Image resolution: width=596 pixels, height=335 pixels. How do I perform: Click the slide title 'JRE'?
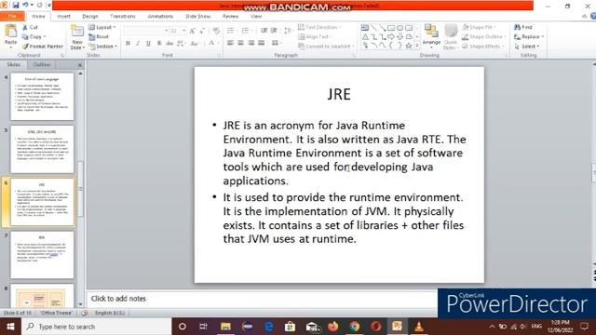pyautogui.click(x=339, y=94)
